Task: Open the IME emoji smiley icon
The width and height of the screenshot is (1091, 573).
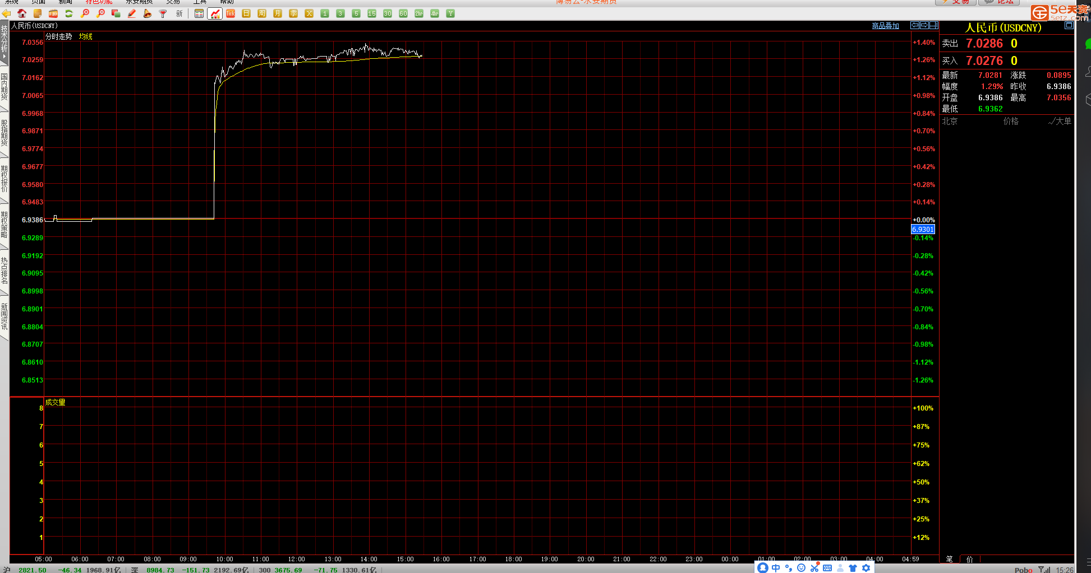Action: point(801,568)
